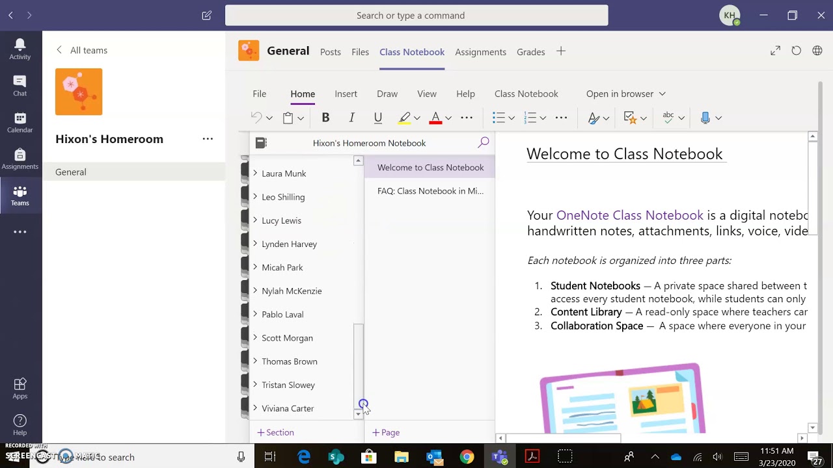Image resolution: width=833 pixels, height=468 pixels.
Task: Select the General channel
Action: pyautogui.click(x=134, y=172)
